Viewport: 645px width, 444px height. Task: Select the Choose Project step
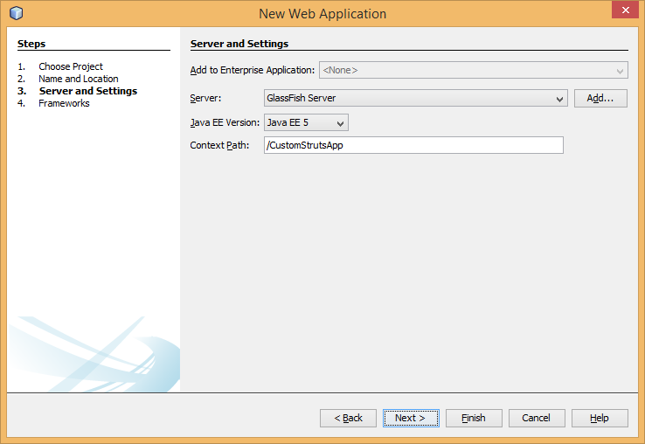(70, 66)
